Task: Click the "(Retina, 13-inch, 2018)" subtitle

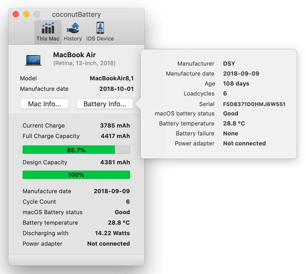Action: coord(84,63)
